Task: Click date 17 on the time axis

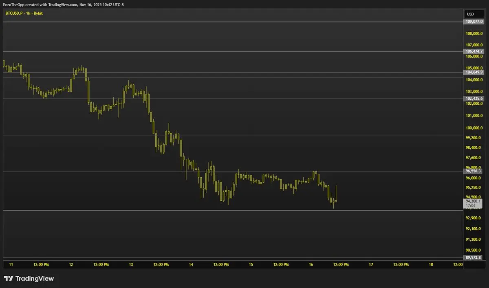Action: tap(371, 264)
